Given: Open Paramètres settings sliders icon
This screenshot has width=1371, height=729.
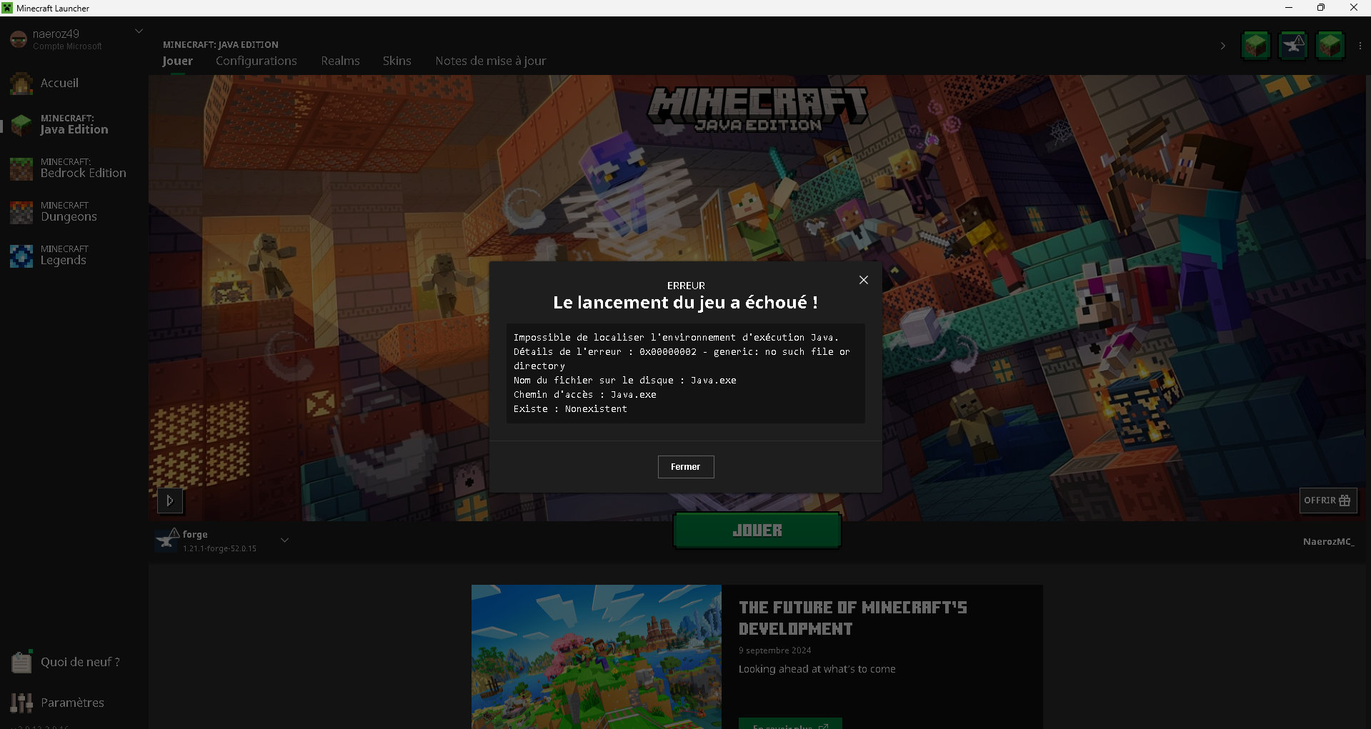Looking at the screenshot, I should [21, 703].
